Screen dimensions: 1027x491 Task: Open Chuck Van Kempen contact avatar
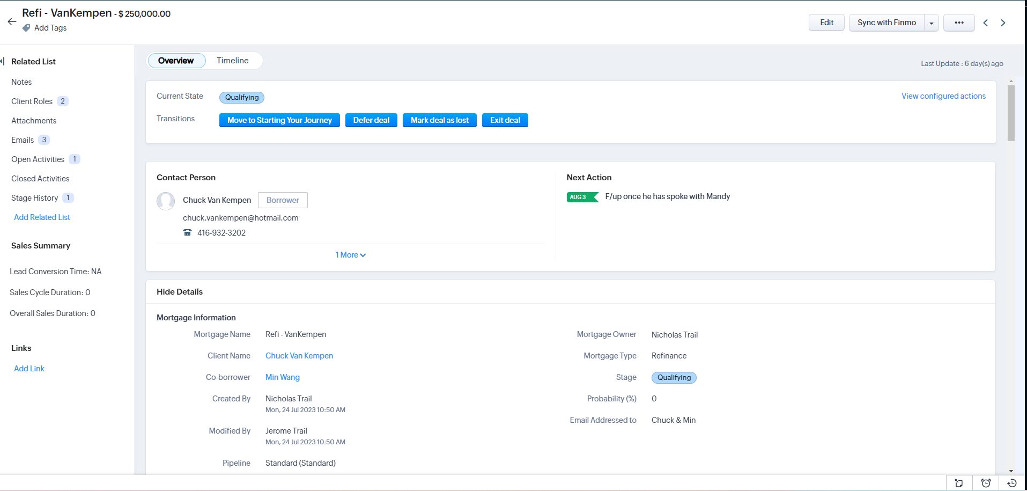(166, 201)
